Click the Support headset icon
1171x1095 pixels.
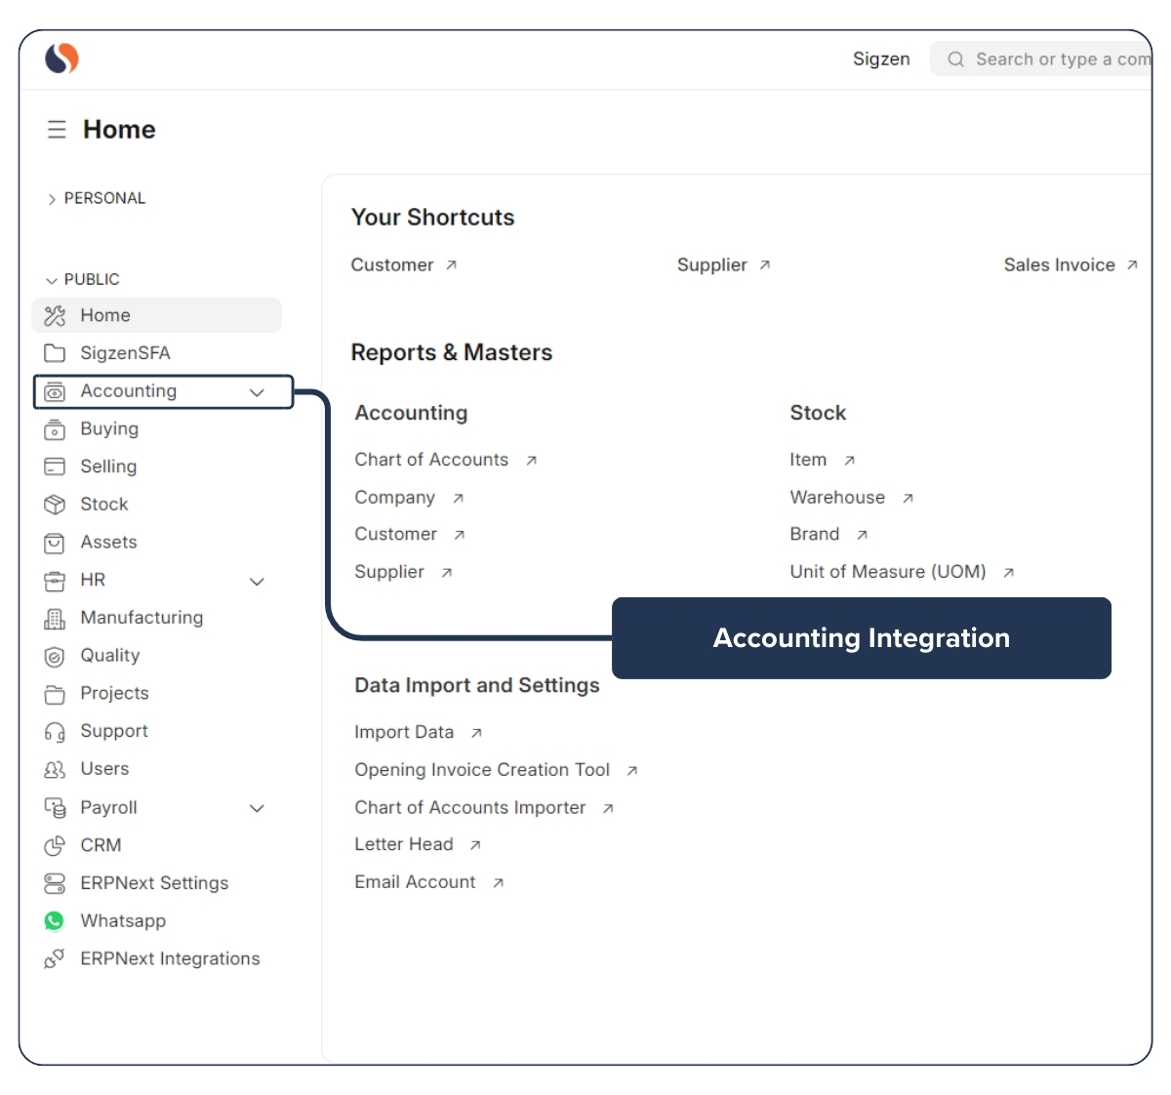point(54,731)
